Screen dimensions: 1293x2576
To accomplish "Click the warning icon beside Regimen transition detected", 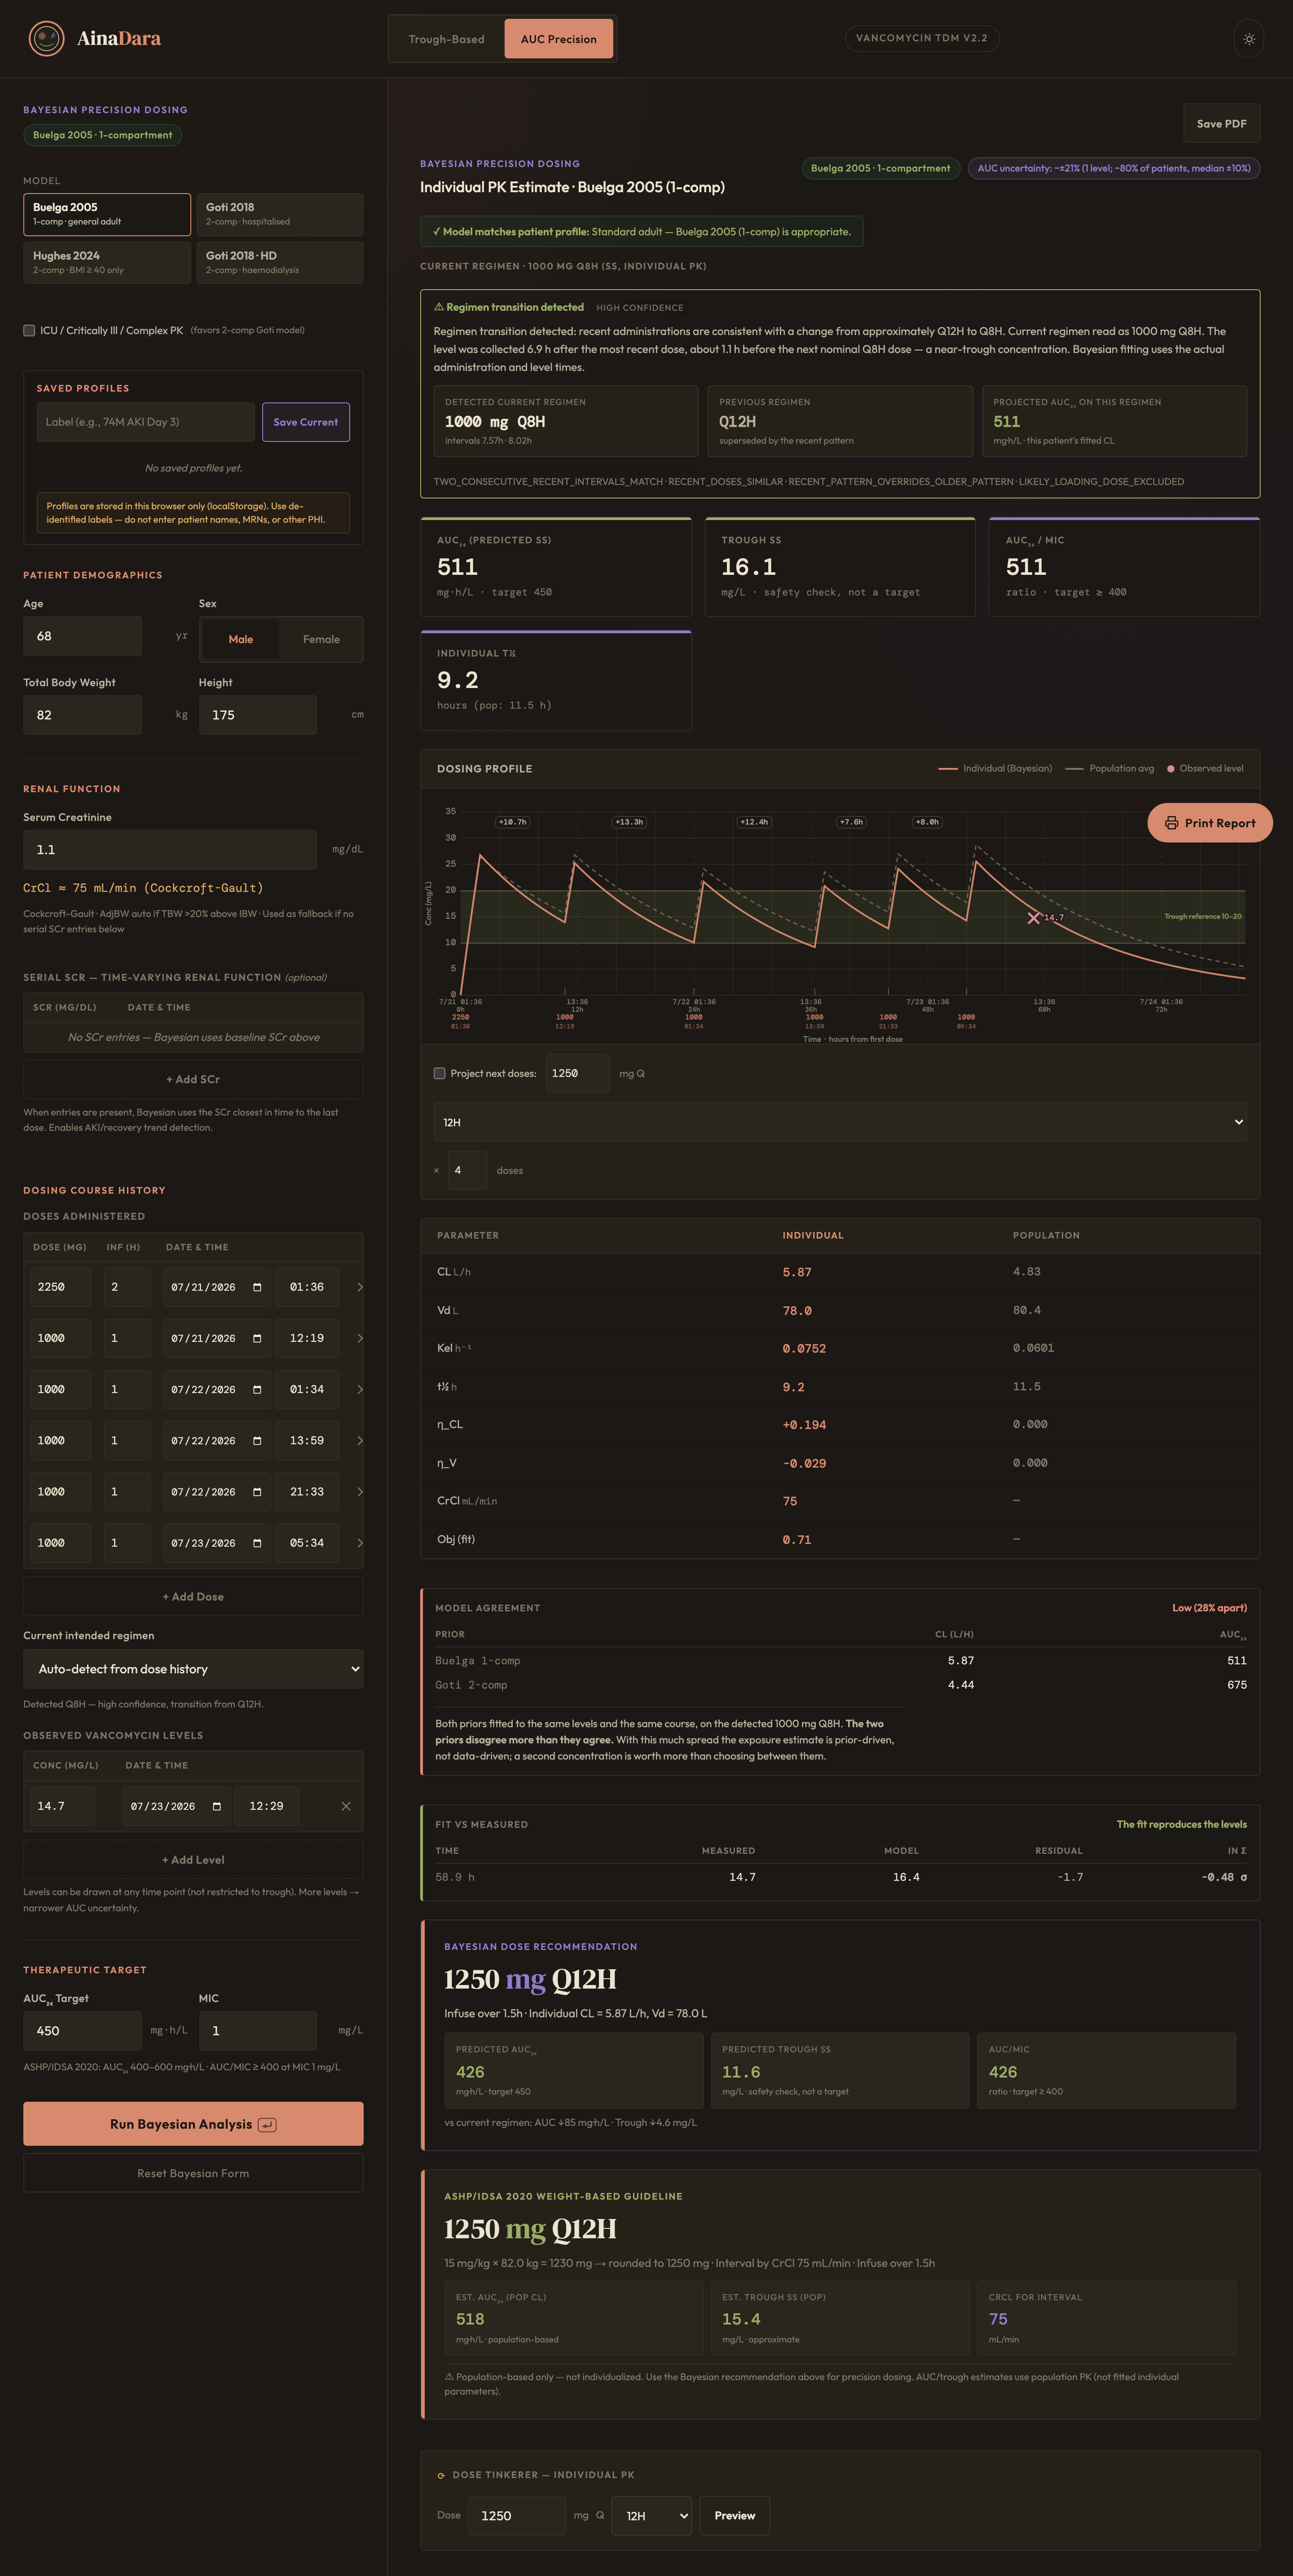I will click(438, 307).
